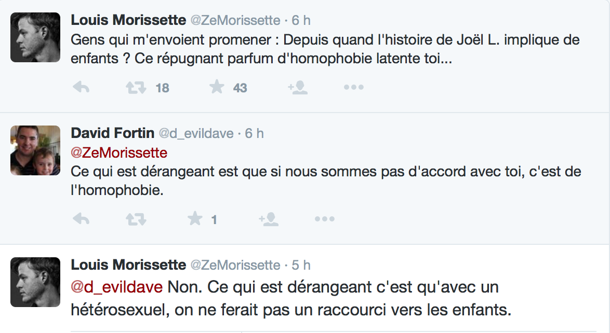Favorite David Fortin's tweet with 1 star
Screen dimensions: 610x333
[x=195, y=218]
